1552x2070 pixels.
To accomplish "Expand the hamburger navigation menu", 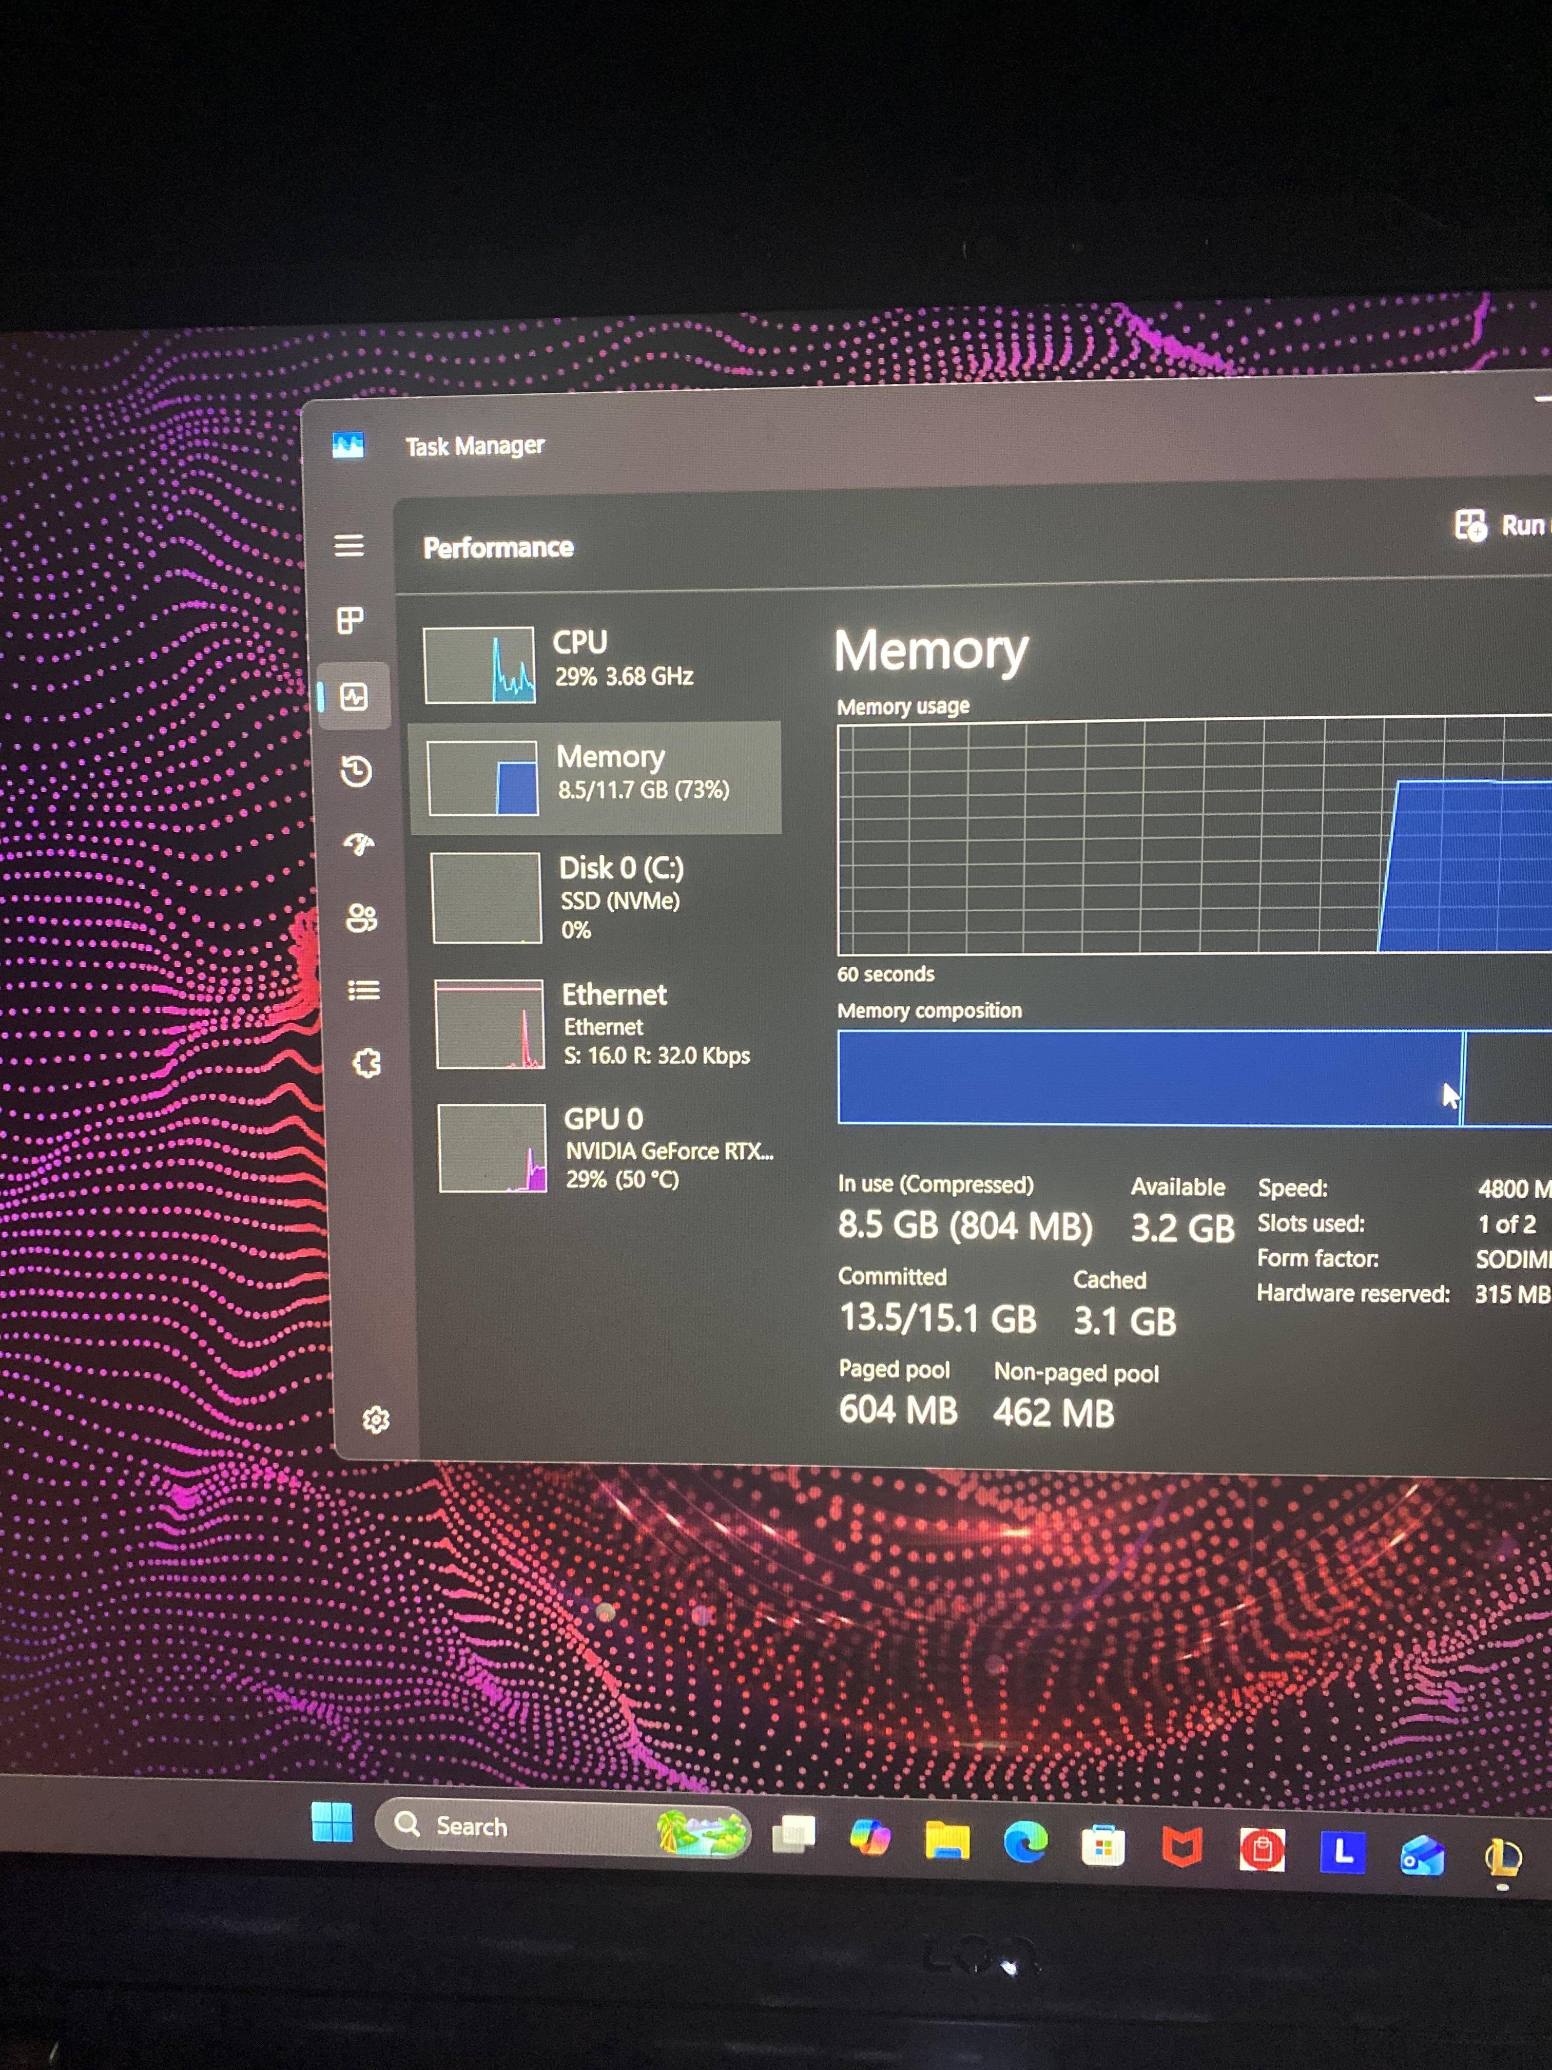I will pyautogui.click(x=349, y=545).
